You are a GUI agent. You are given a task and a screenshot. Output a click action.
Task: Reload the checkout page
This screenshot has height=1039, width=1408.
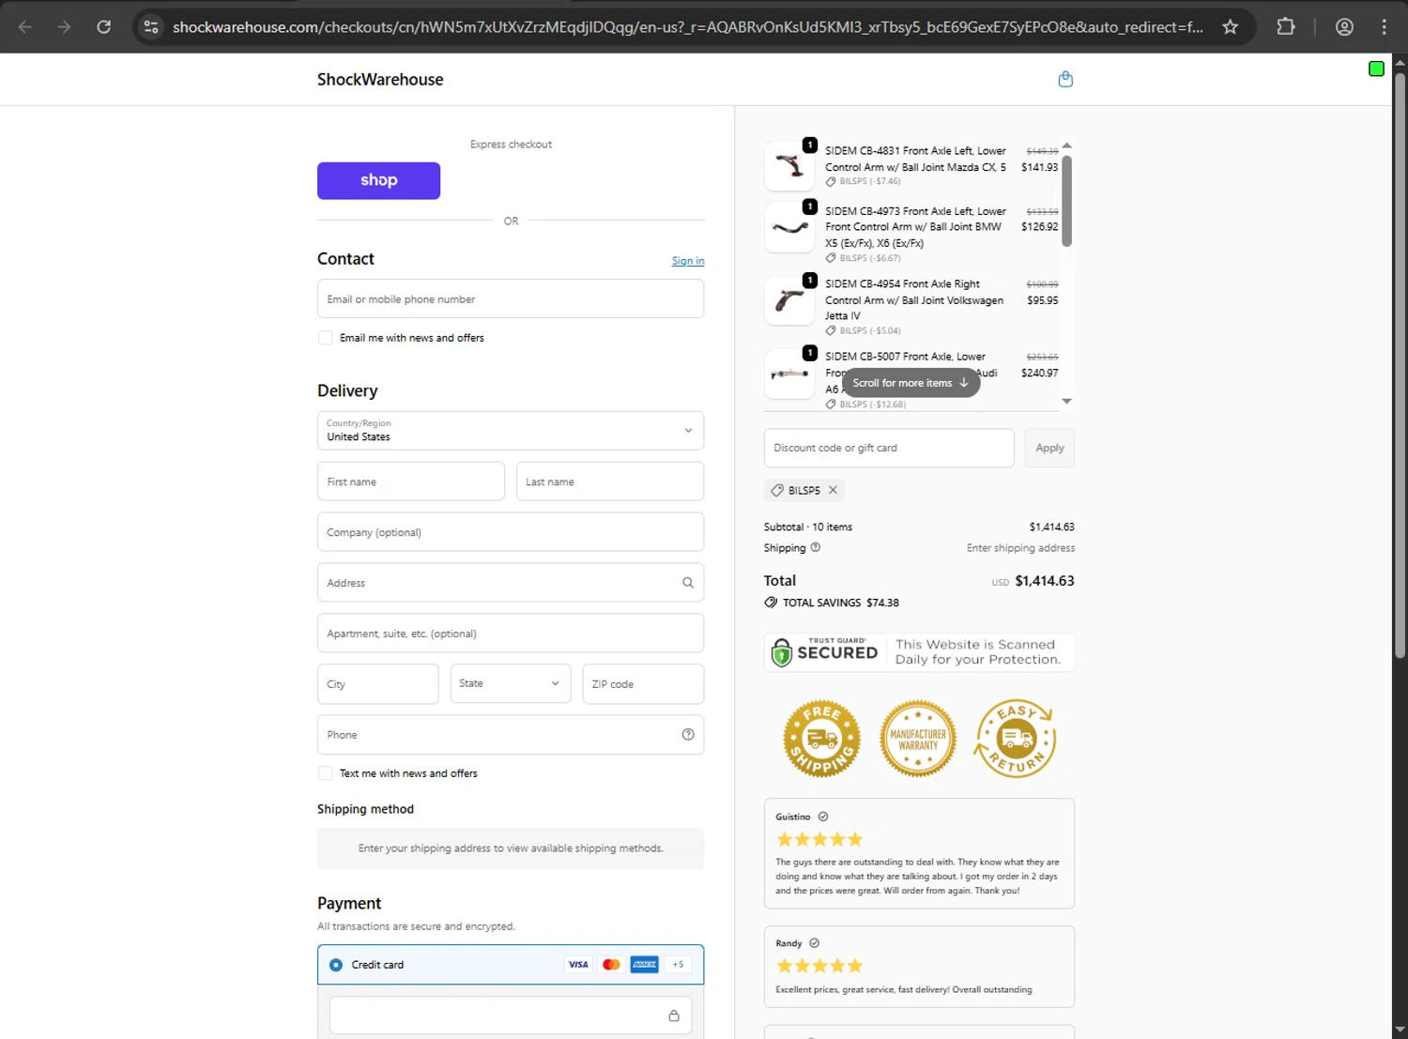point(104,27)
